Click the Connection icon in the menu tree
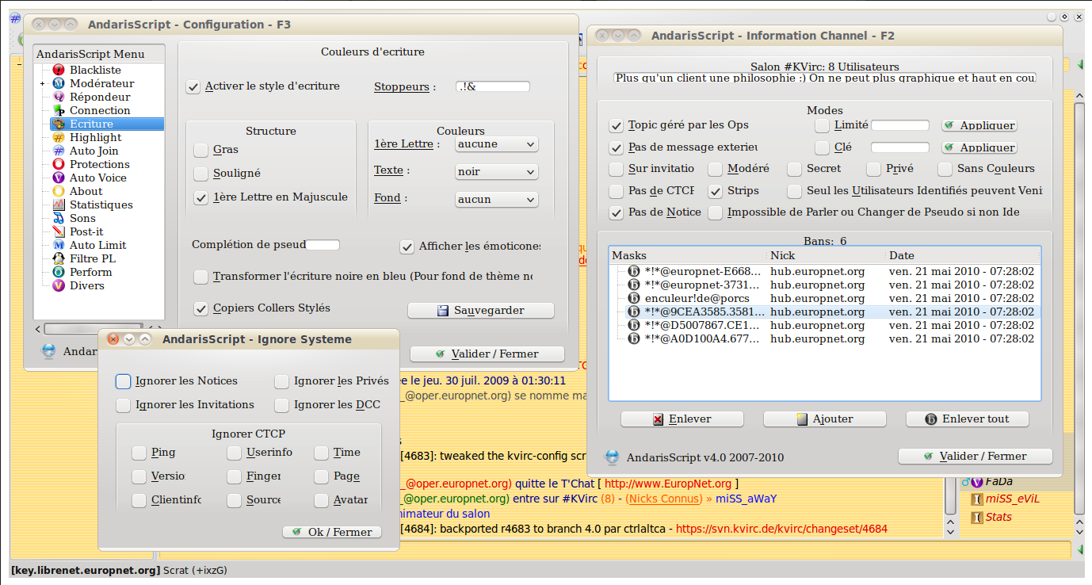 point(59,110)
